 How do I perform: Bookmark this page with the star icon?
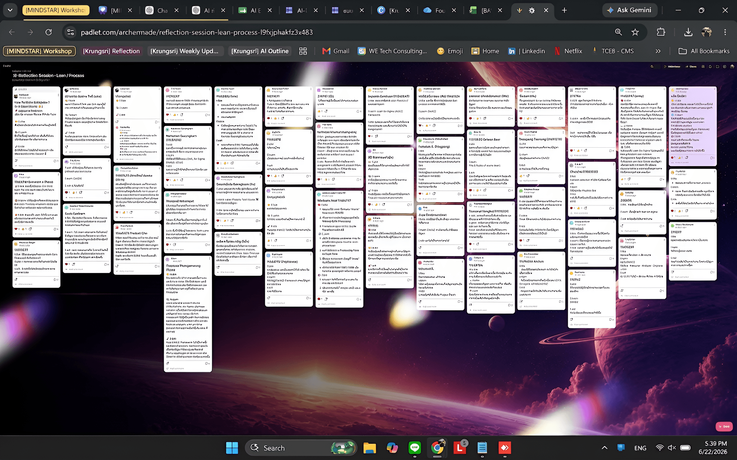click(x=635, y=32)
